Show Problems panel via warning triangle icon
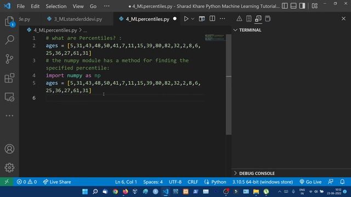This screenshot has width=351, height=197. pyautogui.click(x=239, y=19)
